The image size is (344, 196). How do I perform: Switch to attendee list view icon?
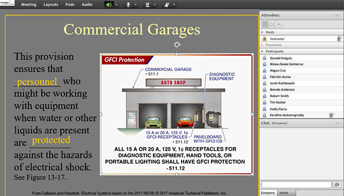[x=264, y=24]
